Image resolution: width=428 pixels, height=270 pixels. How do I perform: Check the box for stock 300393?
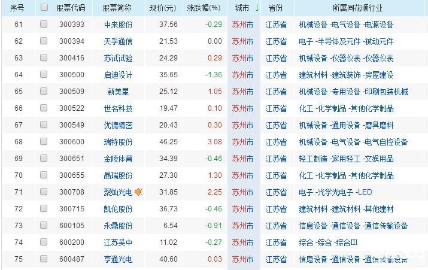[x=44, y=24]
